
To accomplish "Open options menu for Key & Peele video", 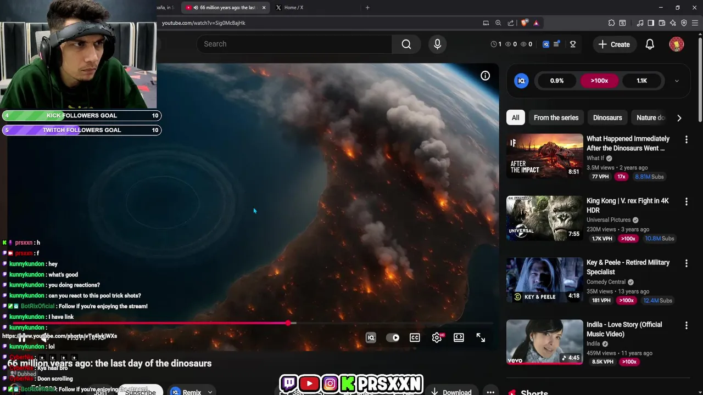I will [x=686, y=264].
